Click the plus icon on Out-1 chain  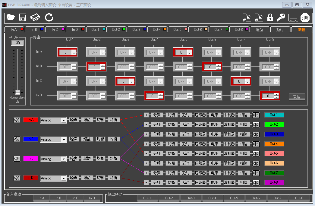coord(146,115)
